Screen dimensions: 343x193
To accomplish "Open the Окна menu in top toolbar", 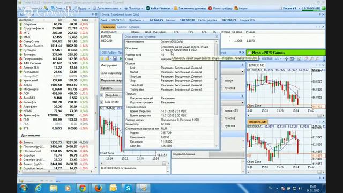I will pyautogui.click(x=58, y=8).
